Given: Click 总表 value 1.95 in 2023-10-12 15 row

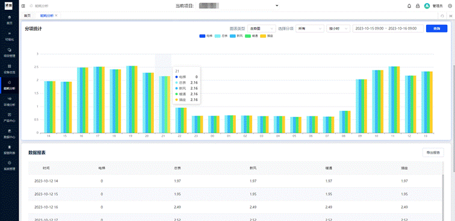Looking at the screenshot, I should pyautogui.click(x=178, y=194).
